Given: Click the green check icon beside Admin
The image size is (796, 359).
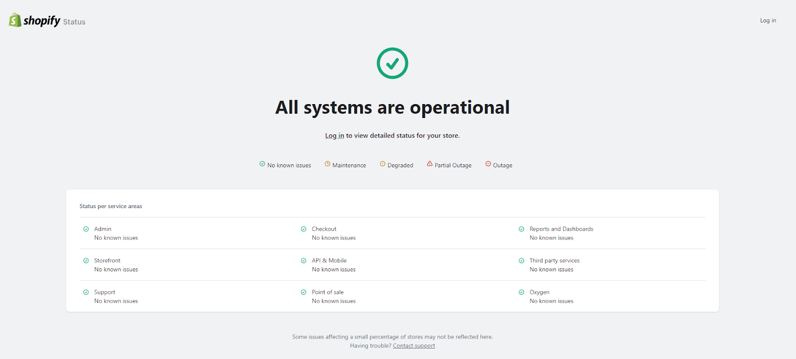Looking at the screenshot, I should [x=86, y=229].
